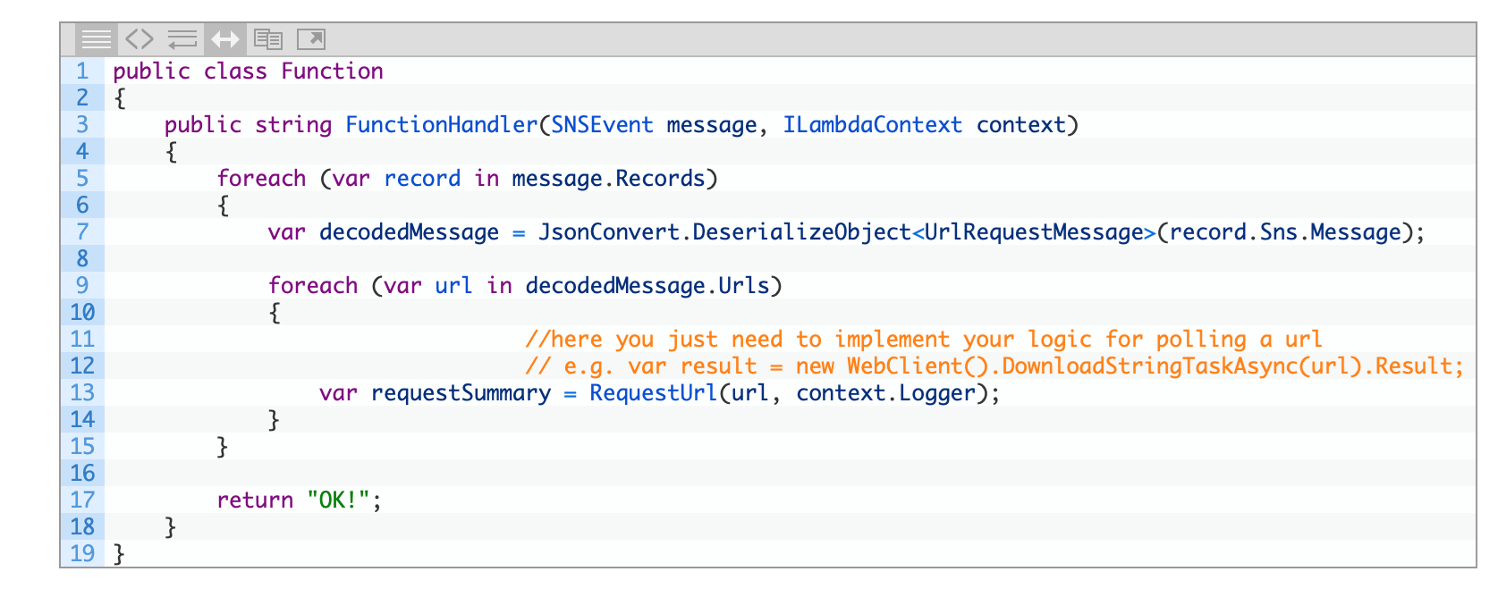Toggle line numbers in the code toolbar
The height and width of the screenshot is (597, 1506).
click(96, 39)
